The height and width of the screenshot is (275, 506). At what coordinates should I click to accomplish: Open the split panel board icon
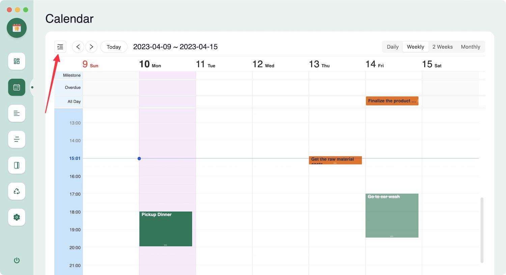click(x=17, y=165)
